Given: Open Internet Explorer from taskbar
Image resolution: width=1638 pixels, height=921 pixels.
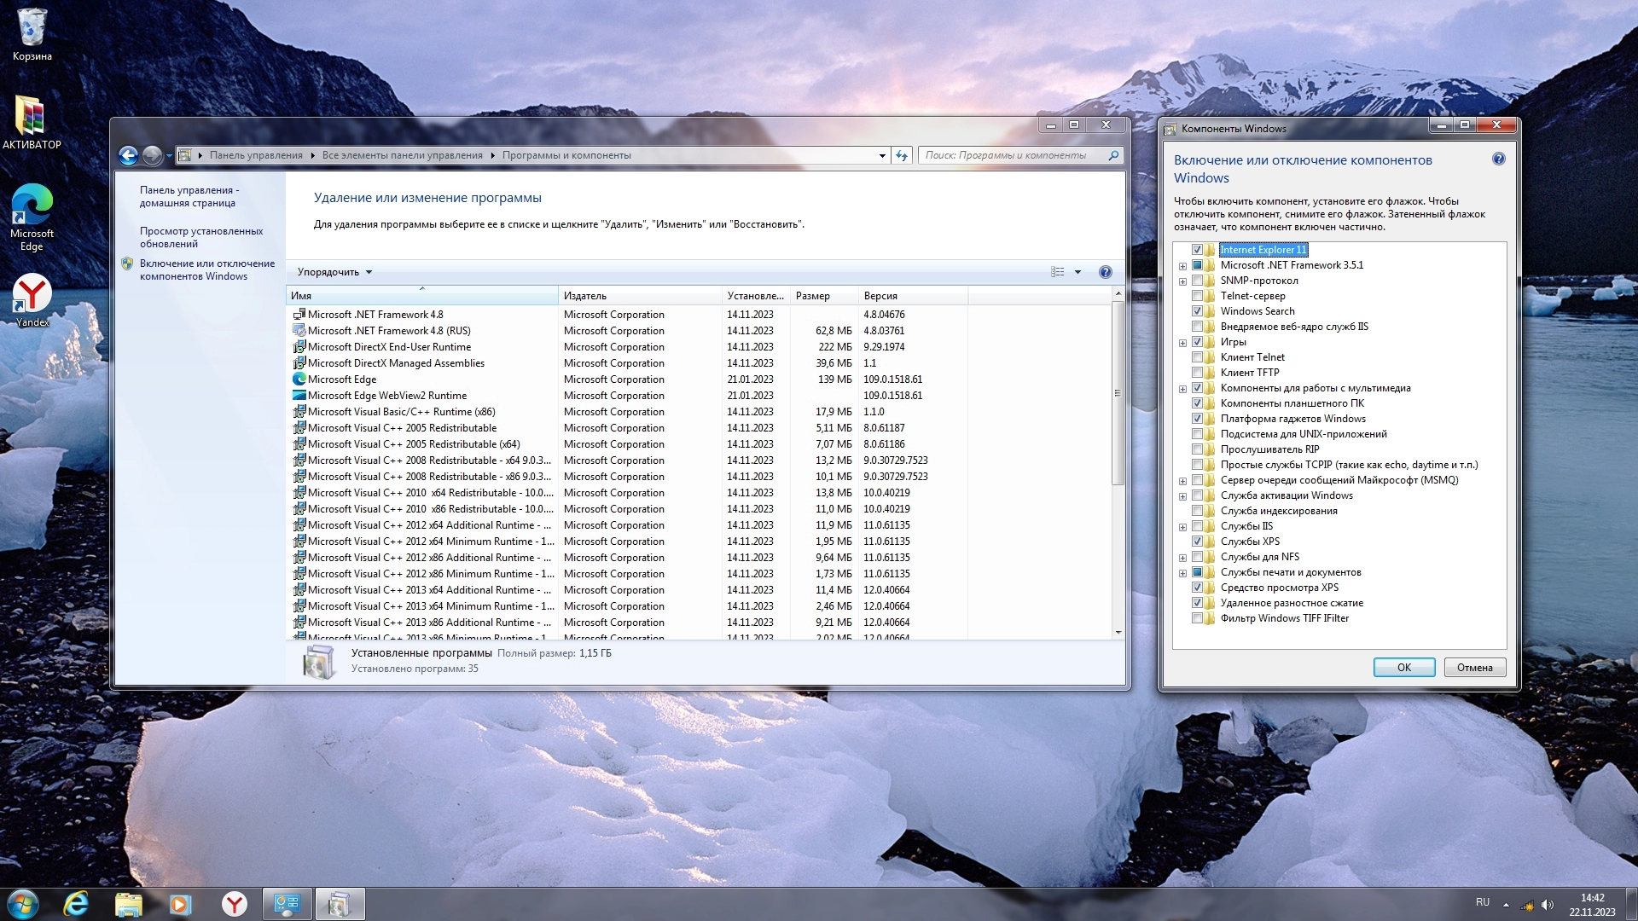Looking at the screenshot, I should [76, 904].
